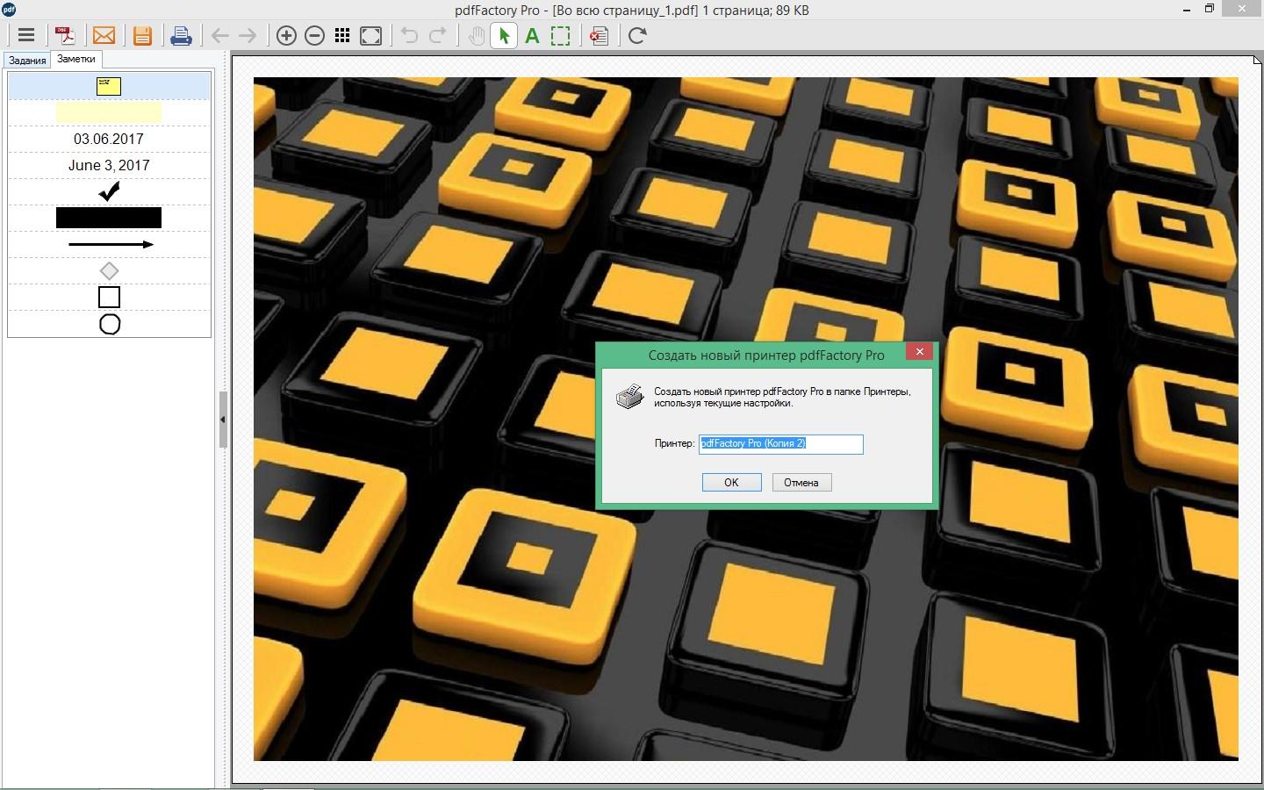This screenshot has height=790, width=1264.
Task: Choose the checkmark stamp
Action: click(x=109, y=191)
